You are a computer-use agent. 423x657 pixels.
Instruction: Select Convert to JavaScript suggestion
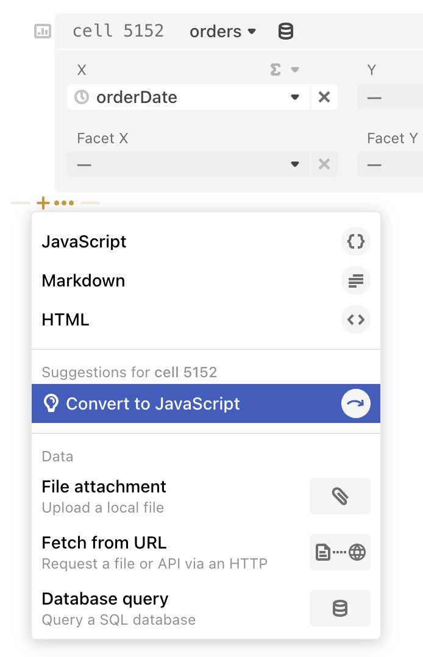tap(152, 403)
